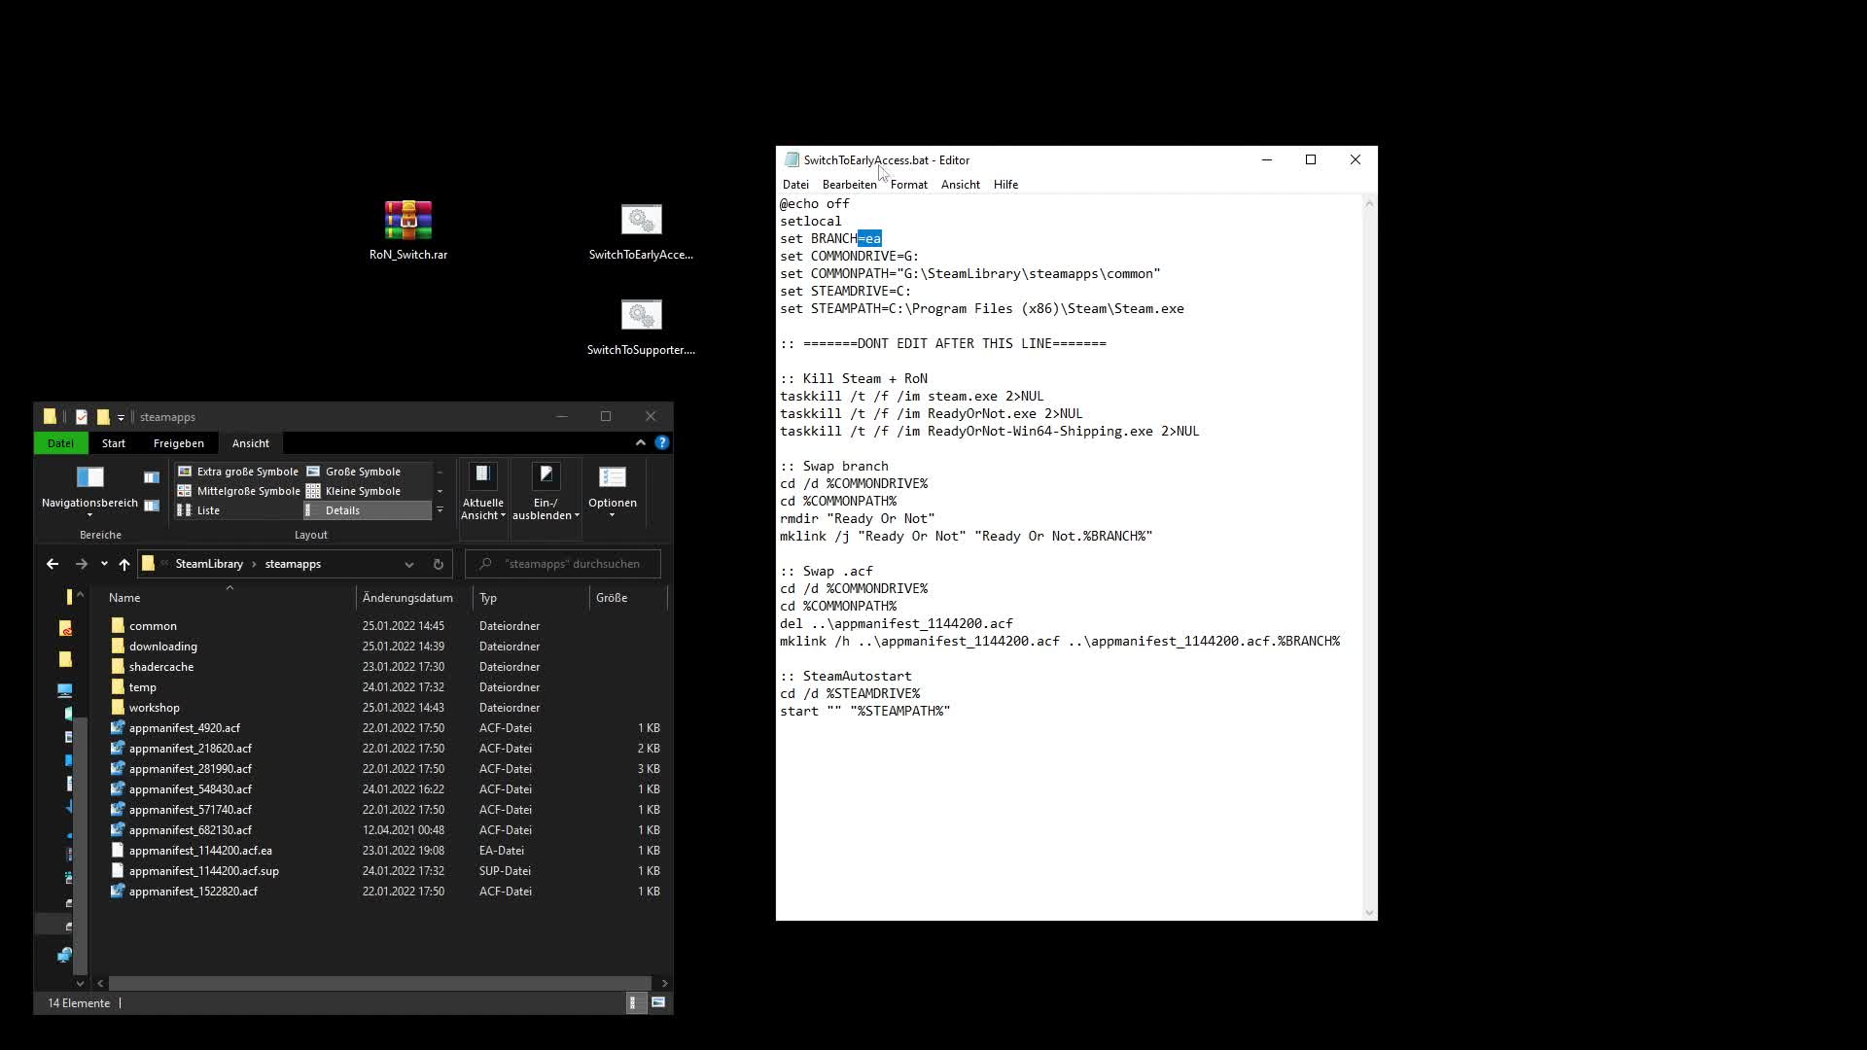1867x1050 pixels.
Task: Sort by Größe column header
Action: tap(628, 598)
